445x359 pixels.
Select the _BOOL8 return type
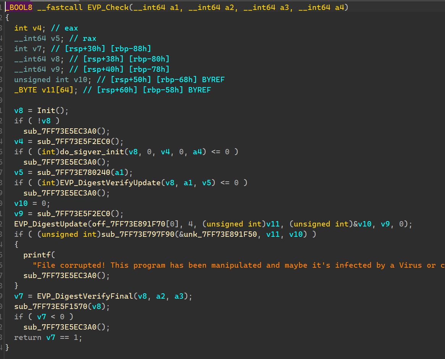pos(19,8)
